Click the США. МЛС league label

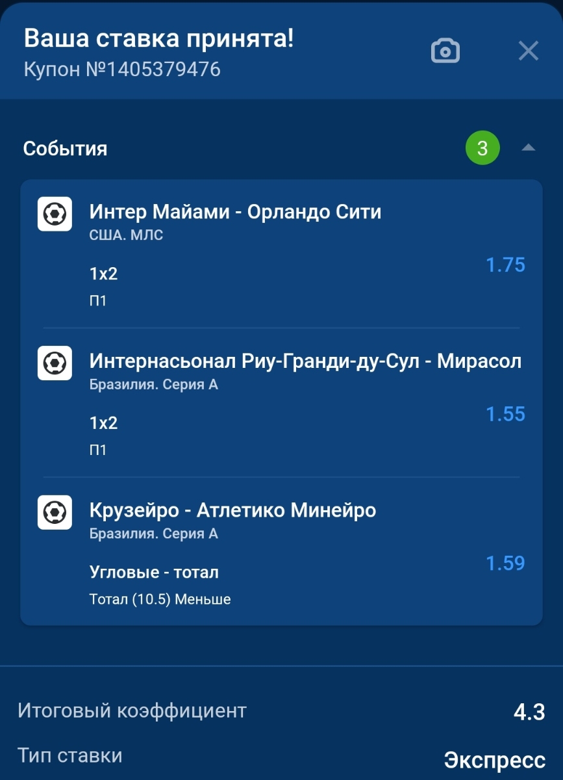(x=126, y=235)
